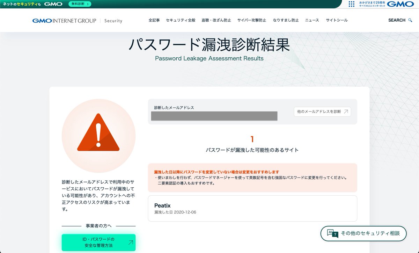Click the おかげさまで29周年 anniversary text
This screenshot has width=419, height=253.
[x=372, y=2]
